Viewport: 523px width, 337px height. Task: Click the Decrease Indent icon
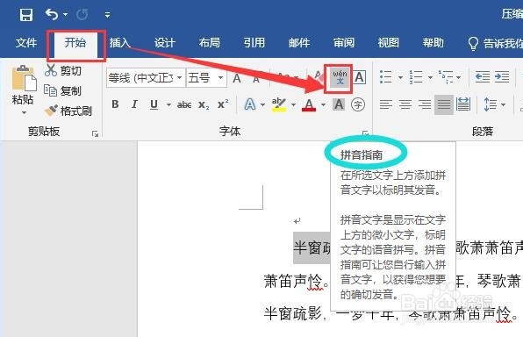coord(483,77)
